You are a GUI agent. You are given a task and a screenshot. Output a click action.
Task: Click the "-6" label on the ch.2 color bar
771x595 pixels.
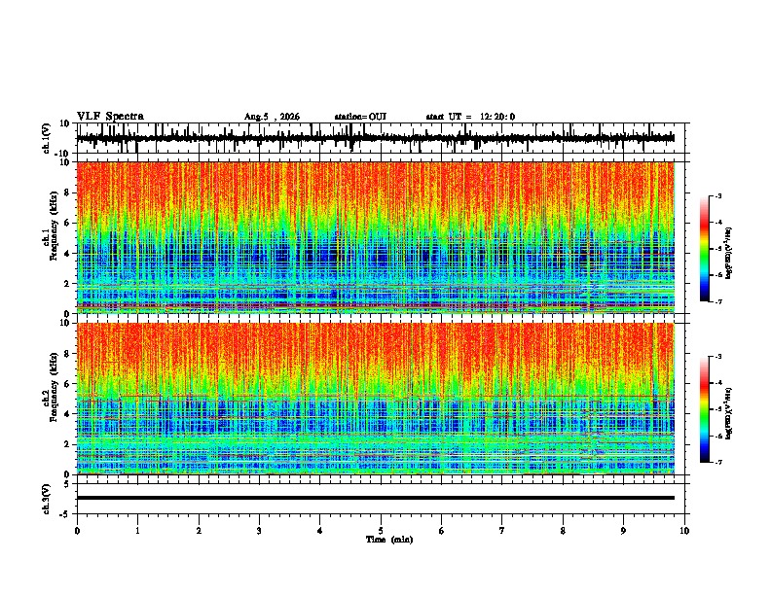pos(718,436)
